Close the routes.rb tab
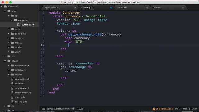Image resolution: width=199 pixels, height=112 pixels. (147, 8)
